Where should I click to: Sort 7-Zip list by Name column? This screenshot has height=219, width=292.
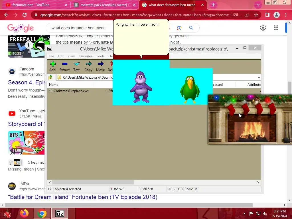tap(54, 84)
